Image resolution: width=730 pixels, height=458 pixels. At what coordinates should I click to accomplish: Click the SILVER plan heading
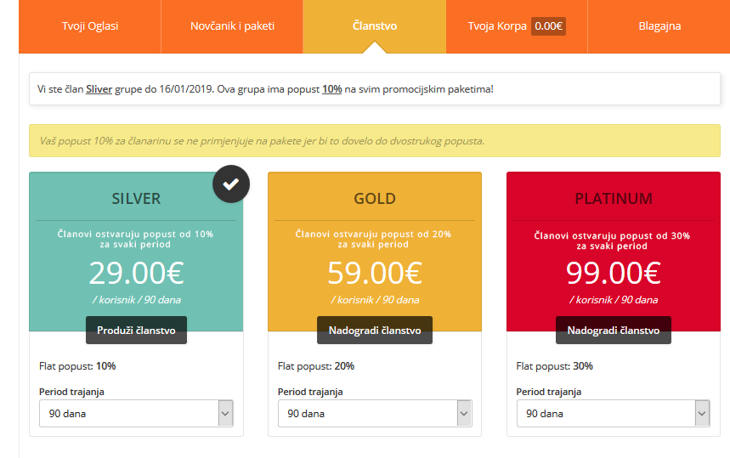pos(136,199)
